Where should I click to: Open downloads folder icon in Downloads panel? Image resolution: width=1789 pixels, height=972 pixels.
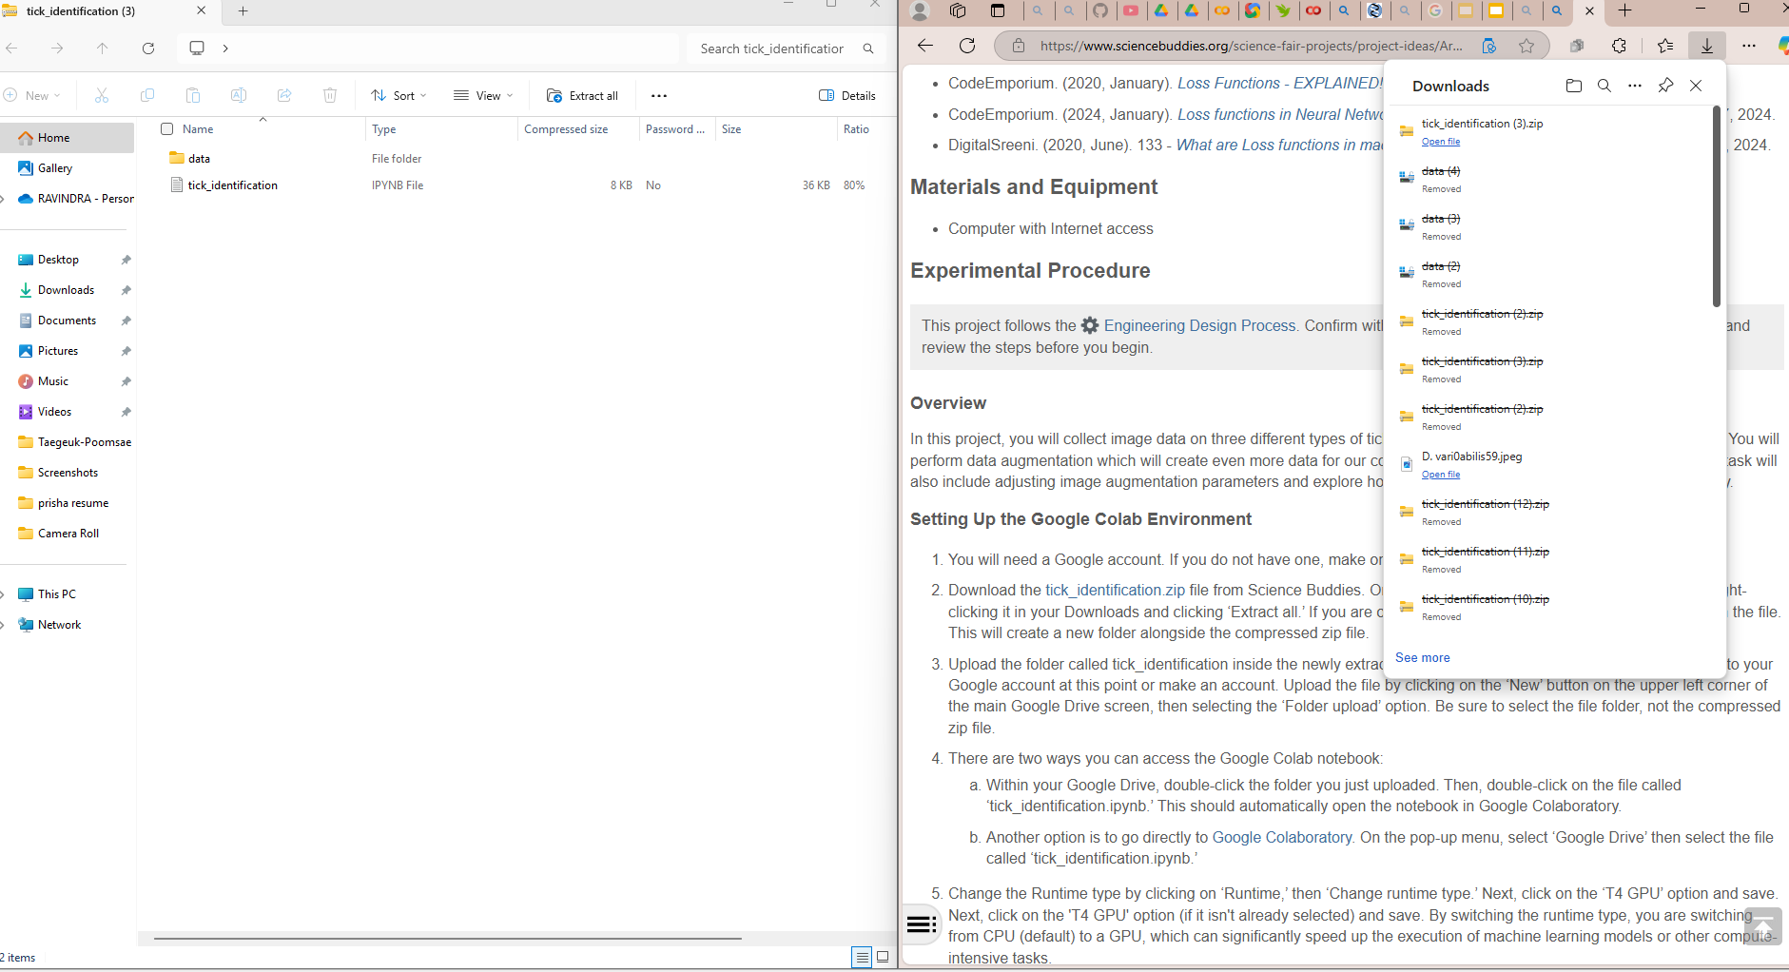[1574, 86]
